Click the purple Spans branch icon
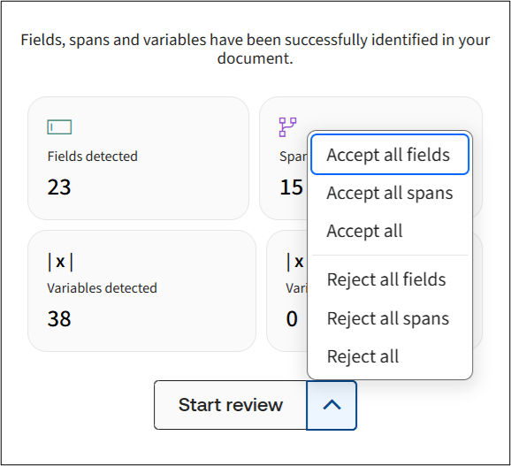The width and height of the screenshot is (511, 466). point(287,127)
